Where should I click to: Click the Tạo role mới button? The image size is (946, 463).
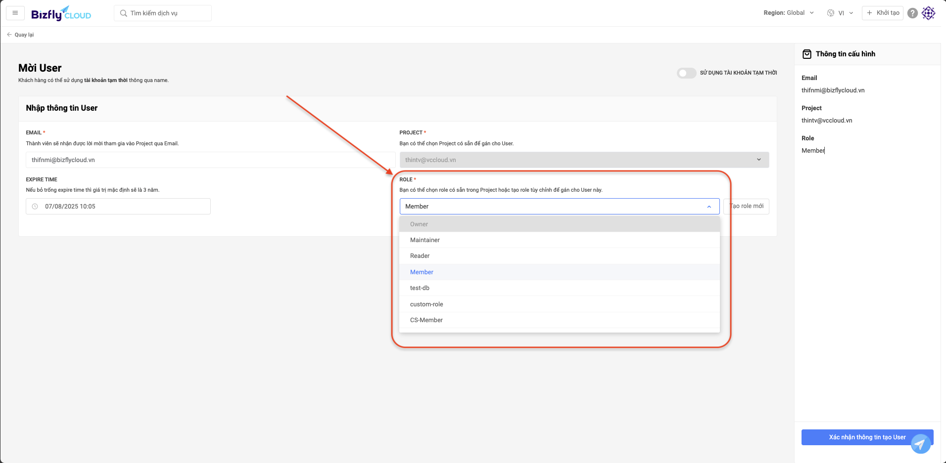pos(747,207)
